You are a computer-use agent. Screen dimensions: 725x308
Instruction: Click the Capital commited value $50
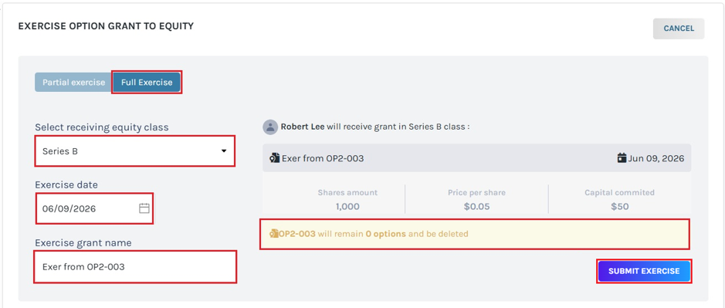pyautogui.click(x=619, y=207)
